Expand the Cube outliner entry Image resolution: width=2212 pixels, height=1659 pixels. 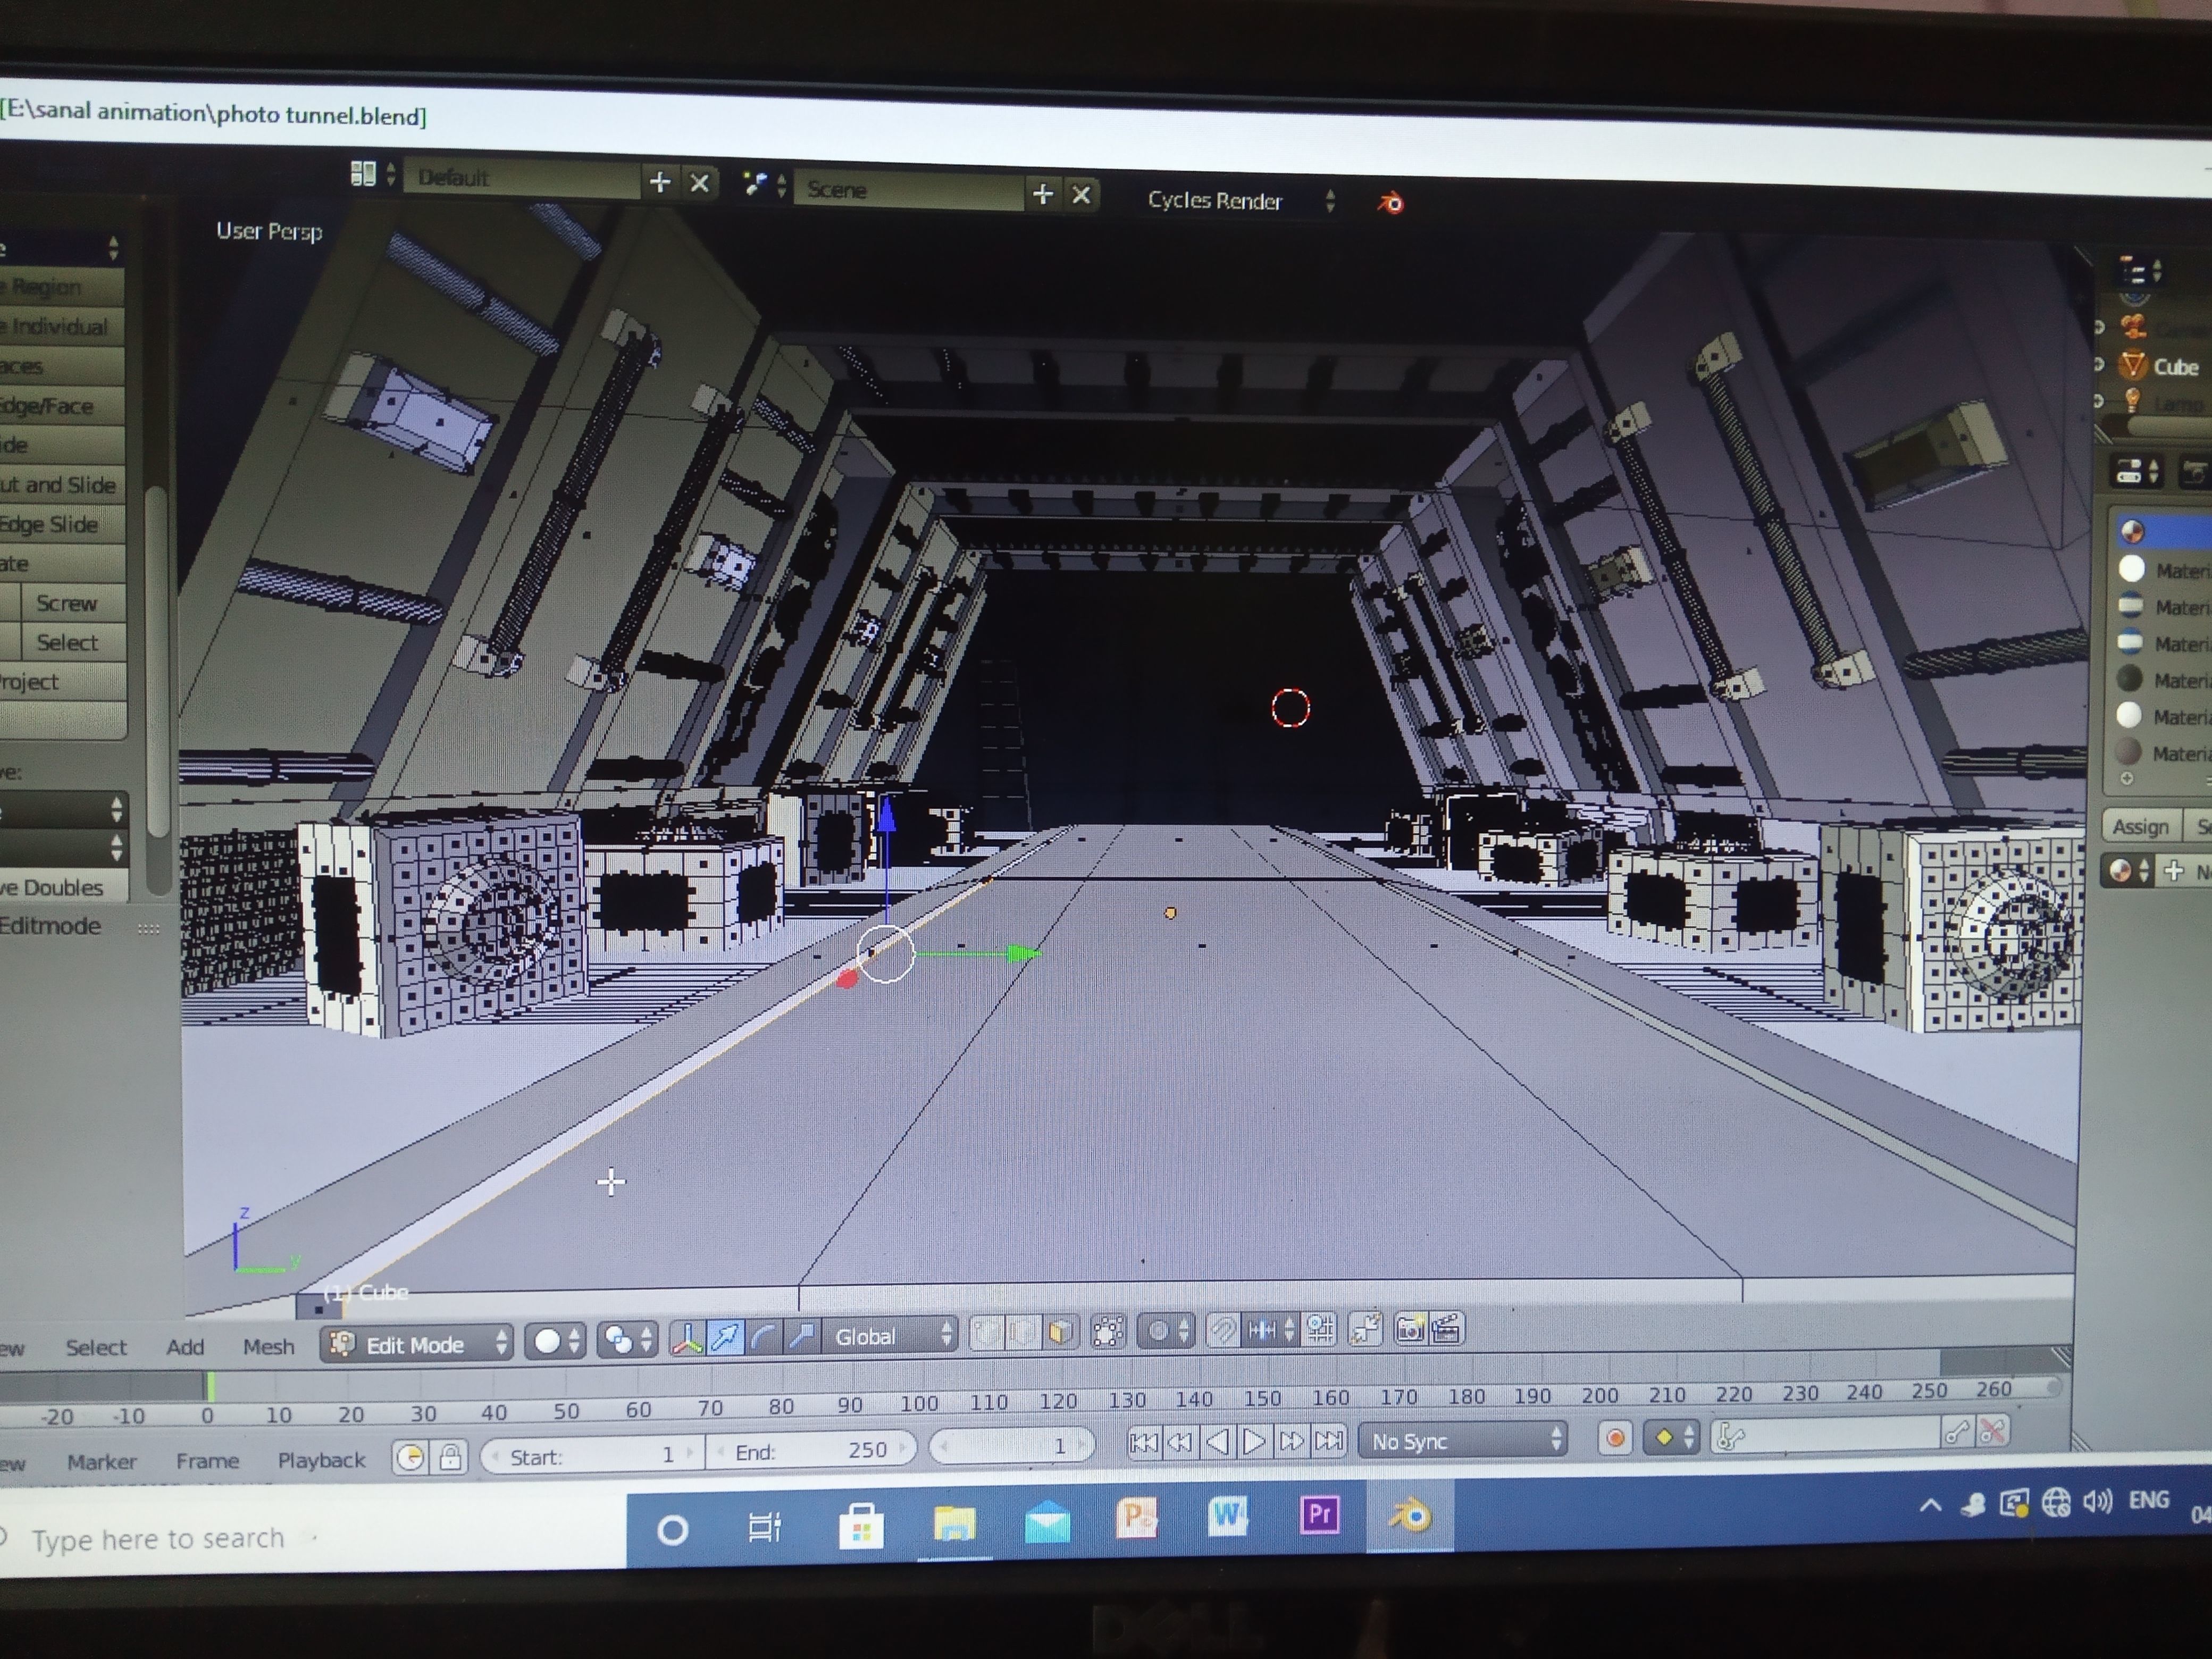click(x=2099, y=364)
